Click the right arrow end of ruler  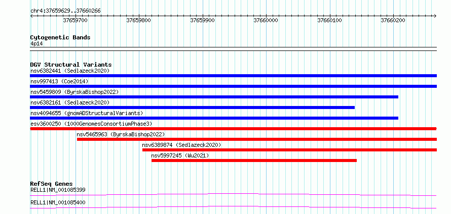tap(435, 16)
